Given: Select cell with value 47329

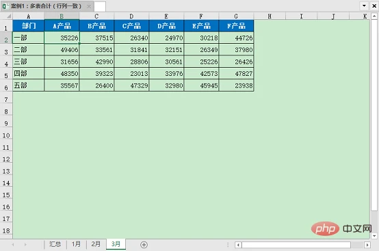Looking at the screenshot, I should pos(131,85).
